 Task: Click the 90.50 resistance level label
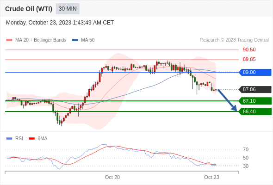pos(249,49)
